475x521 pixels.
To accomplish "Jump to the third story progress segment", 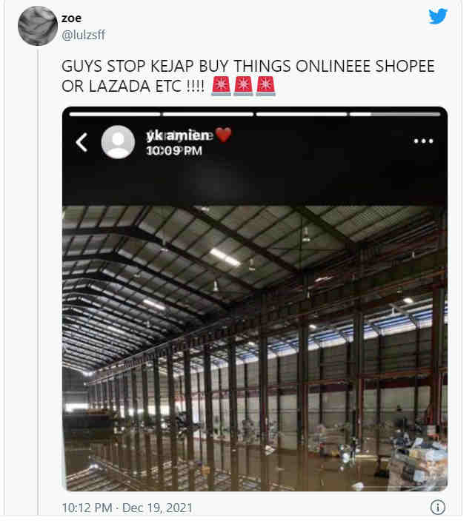I will coord(302,114).
